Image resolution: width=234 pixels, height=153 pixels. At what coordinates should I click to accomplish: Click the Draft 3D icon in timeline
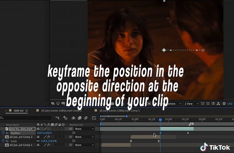pos(66,118)
